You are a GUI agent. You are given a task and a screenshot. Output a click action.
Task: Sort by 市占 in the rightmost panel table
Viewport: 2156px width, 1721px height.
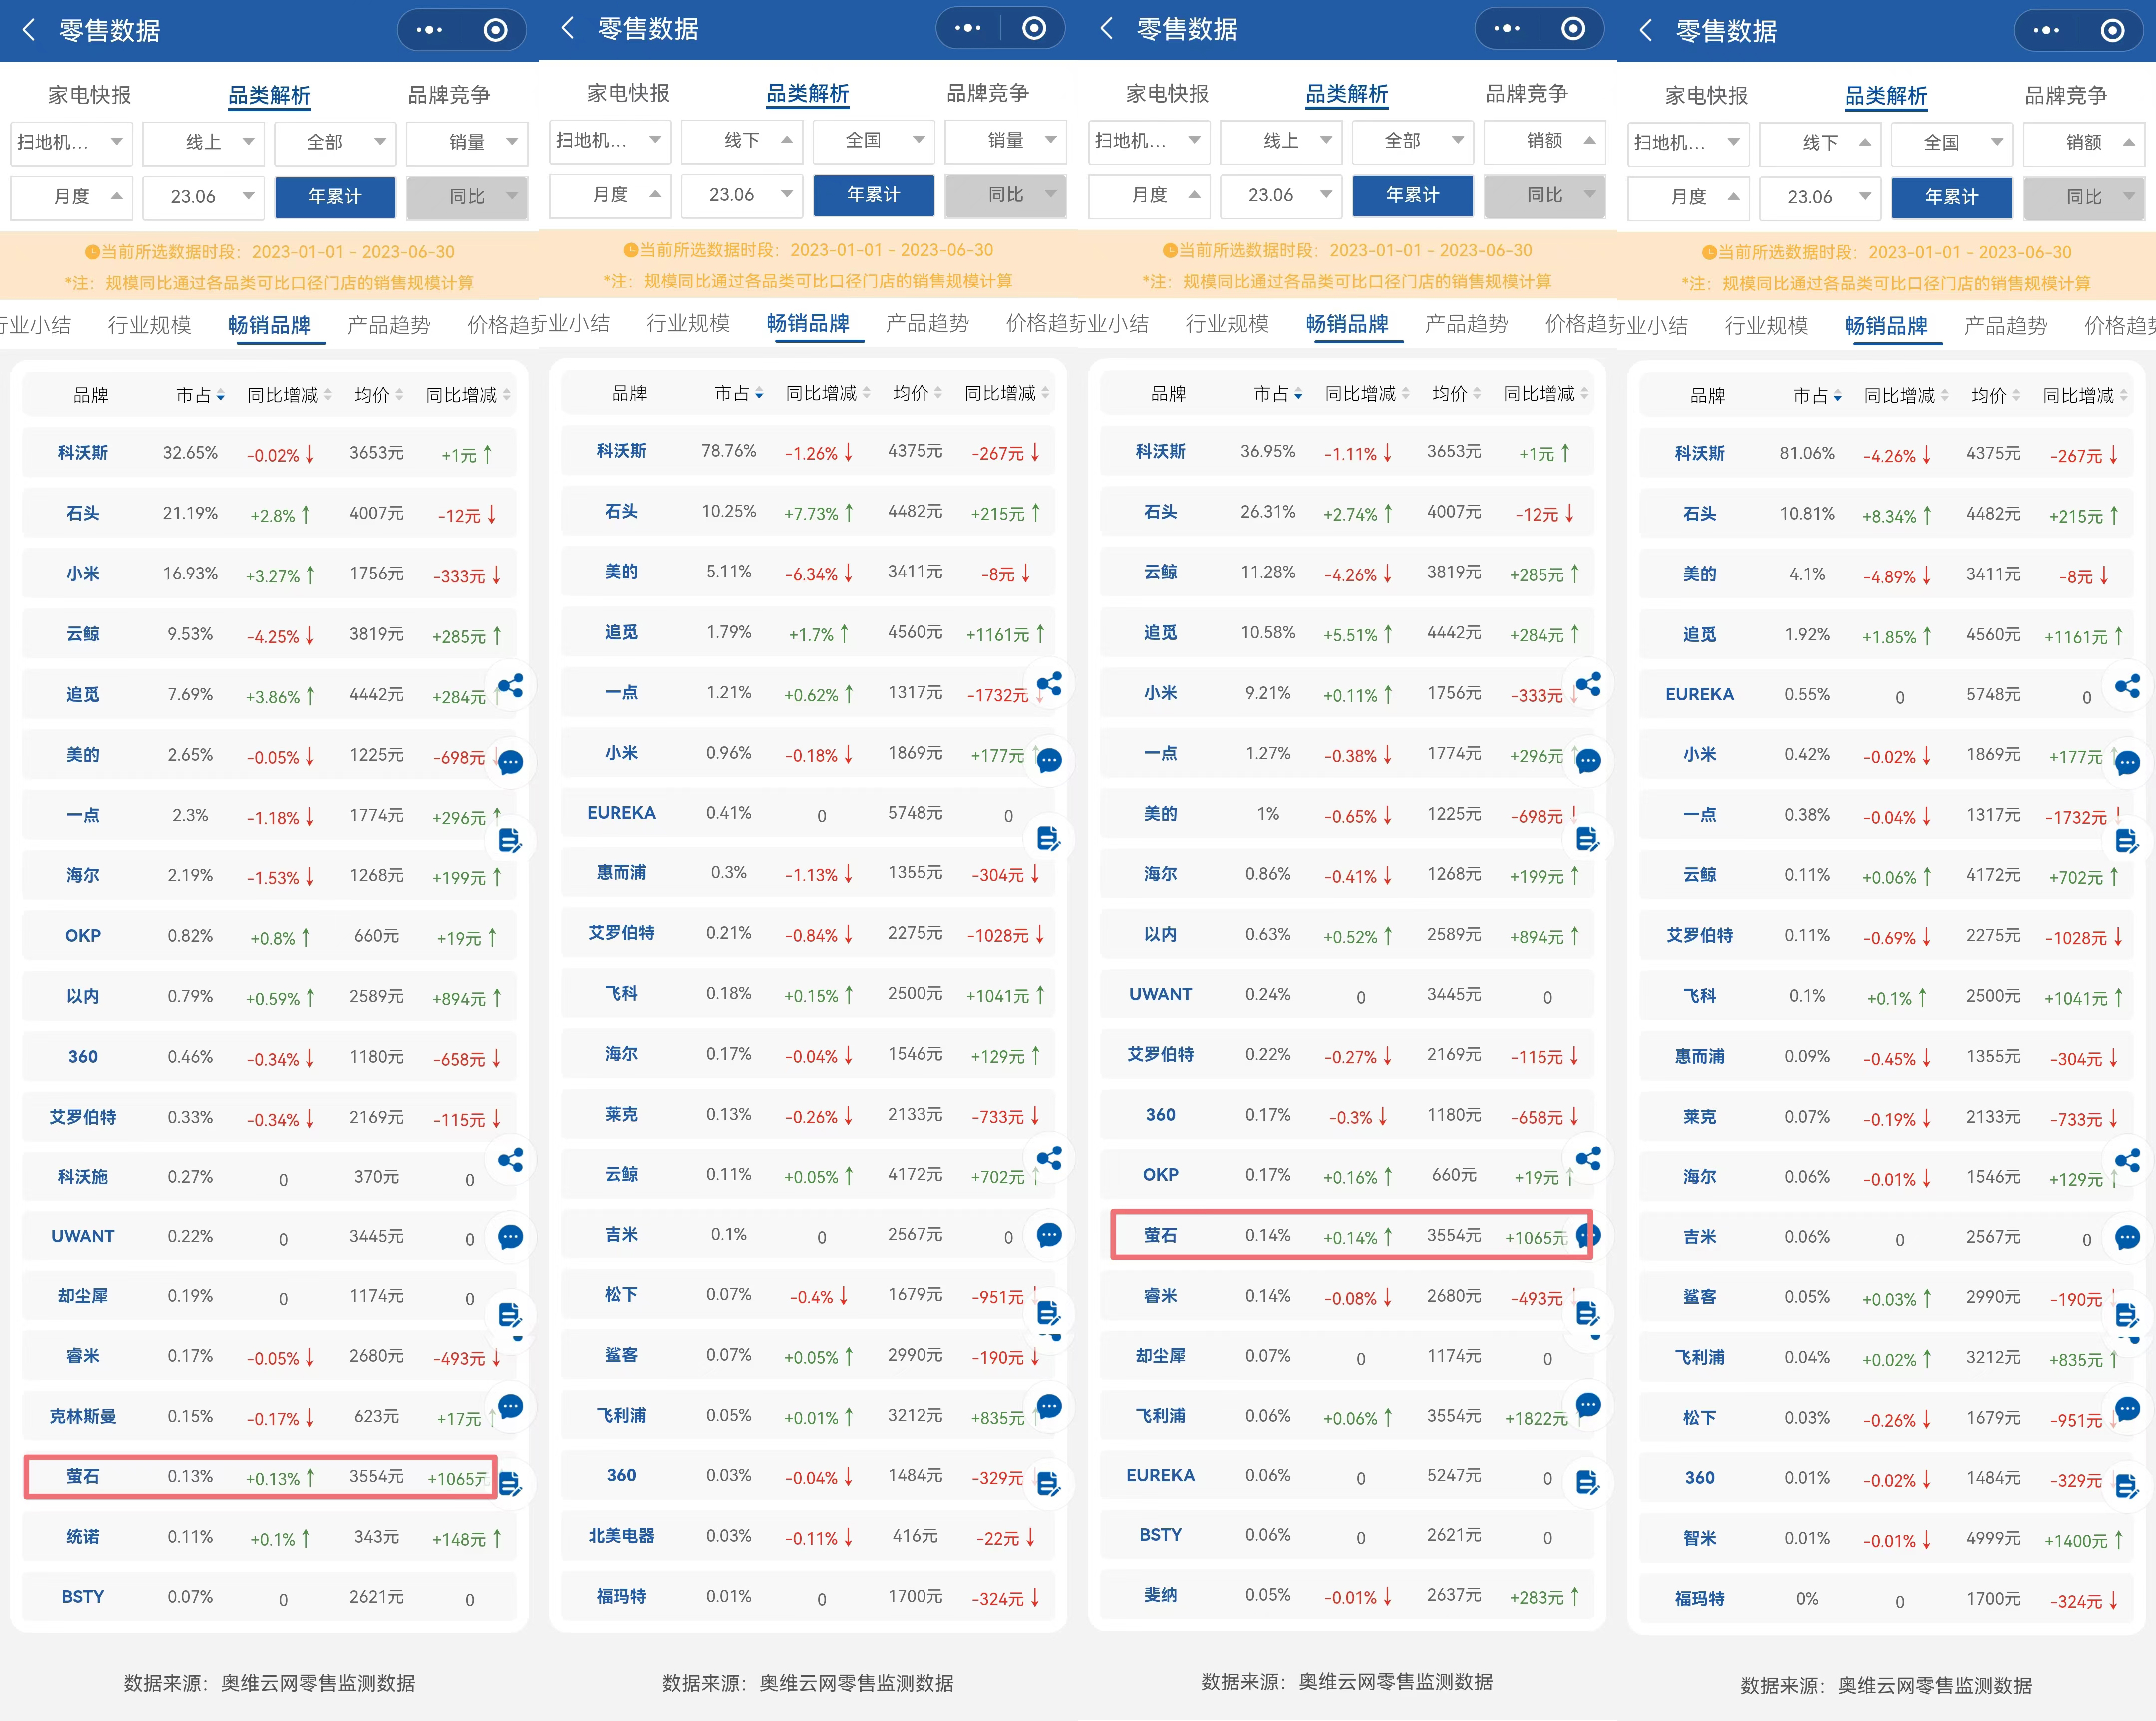click(x=1816, y=396)
